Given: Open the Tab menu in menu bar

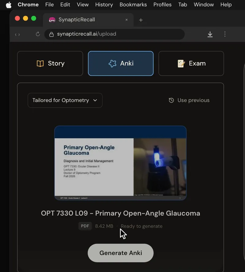Looking at the screenshot, I should [183, 5].
